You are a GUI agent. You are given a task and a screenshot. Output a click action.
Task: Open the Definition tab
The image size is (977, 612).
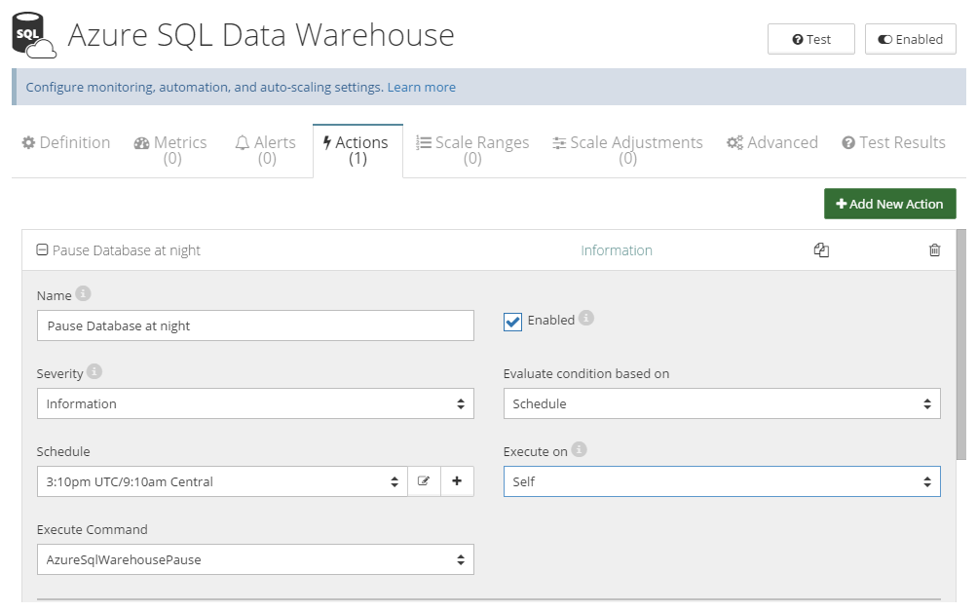(66, 142)
